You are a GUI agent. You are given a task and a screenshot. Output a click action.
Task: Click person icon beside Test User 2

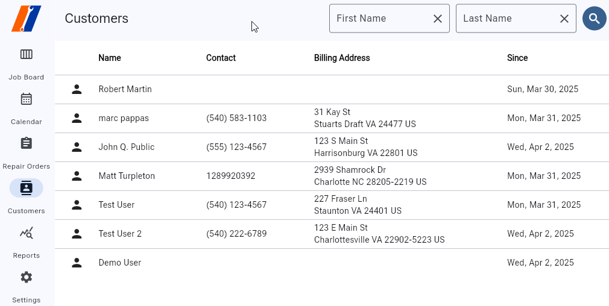pyautogui.click(x=77, y=234)
